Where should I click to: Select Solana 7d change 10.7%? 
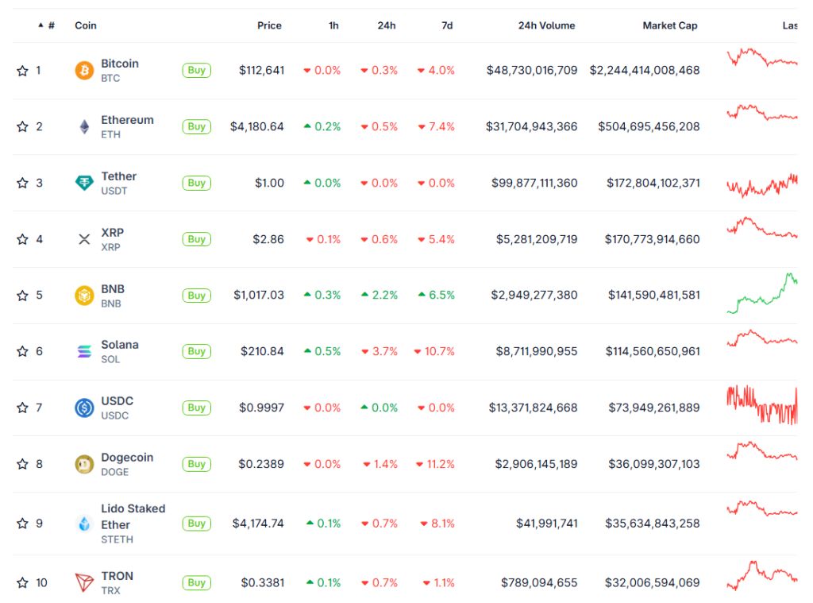pyautogui.click(x=434, y=351)
